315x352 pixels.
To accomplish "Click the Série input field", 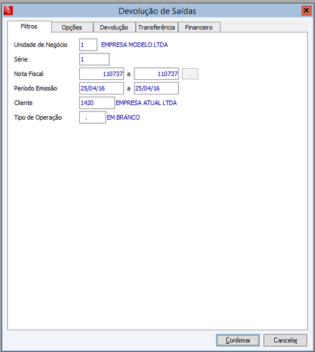I will [94, 59].
